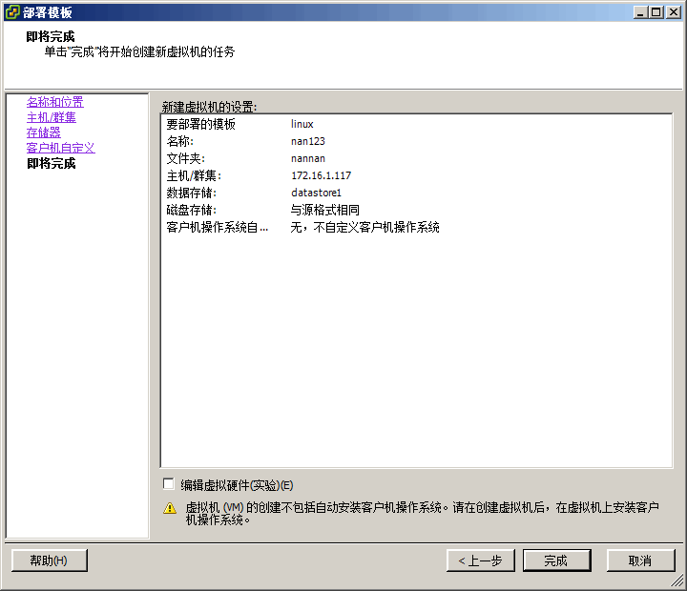The image size is (687, 591).
Task: Select the 数据存储: row label
Action: point(191,193)
